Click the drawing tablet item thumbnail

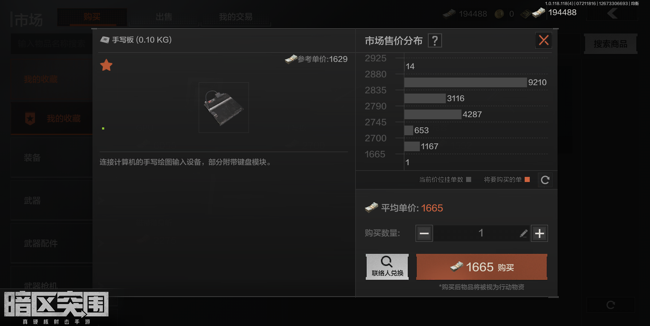[x=224, y=107]
